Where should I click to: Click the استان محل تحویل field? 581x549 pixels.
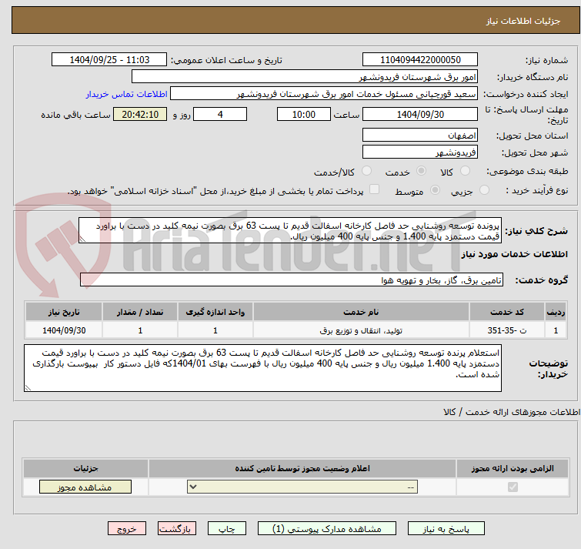coord(420,134)
